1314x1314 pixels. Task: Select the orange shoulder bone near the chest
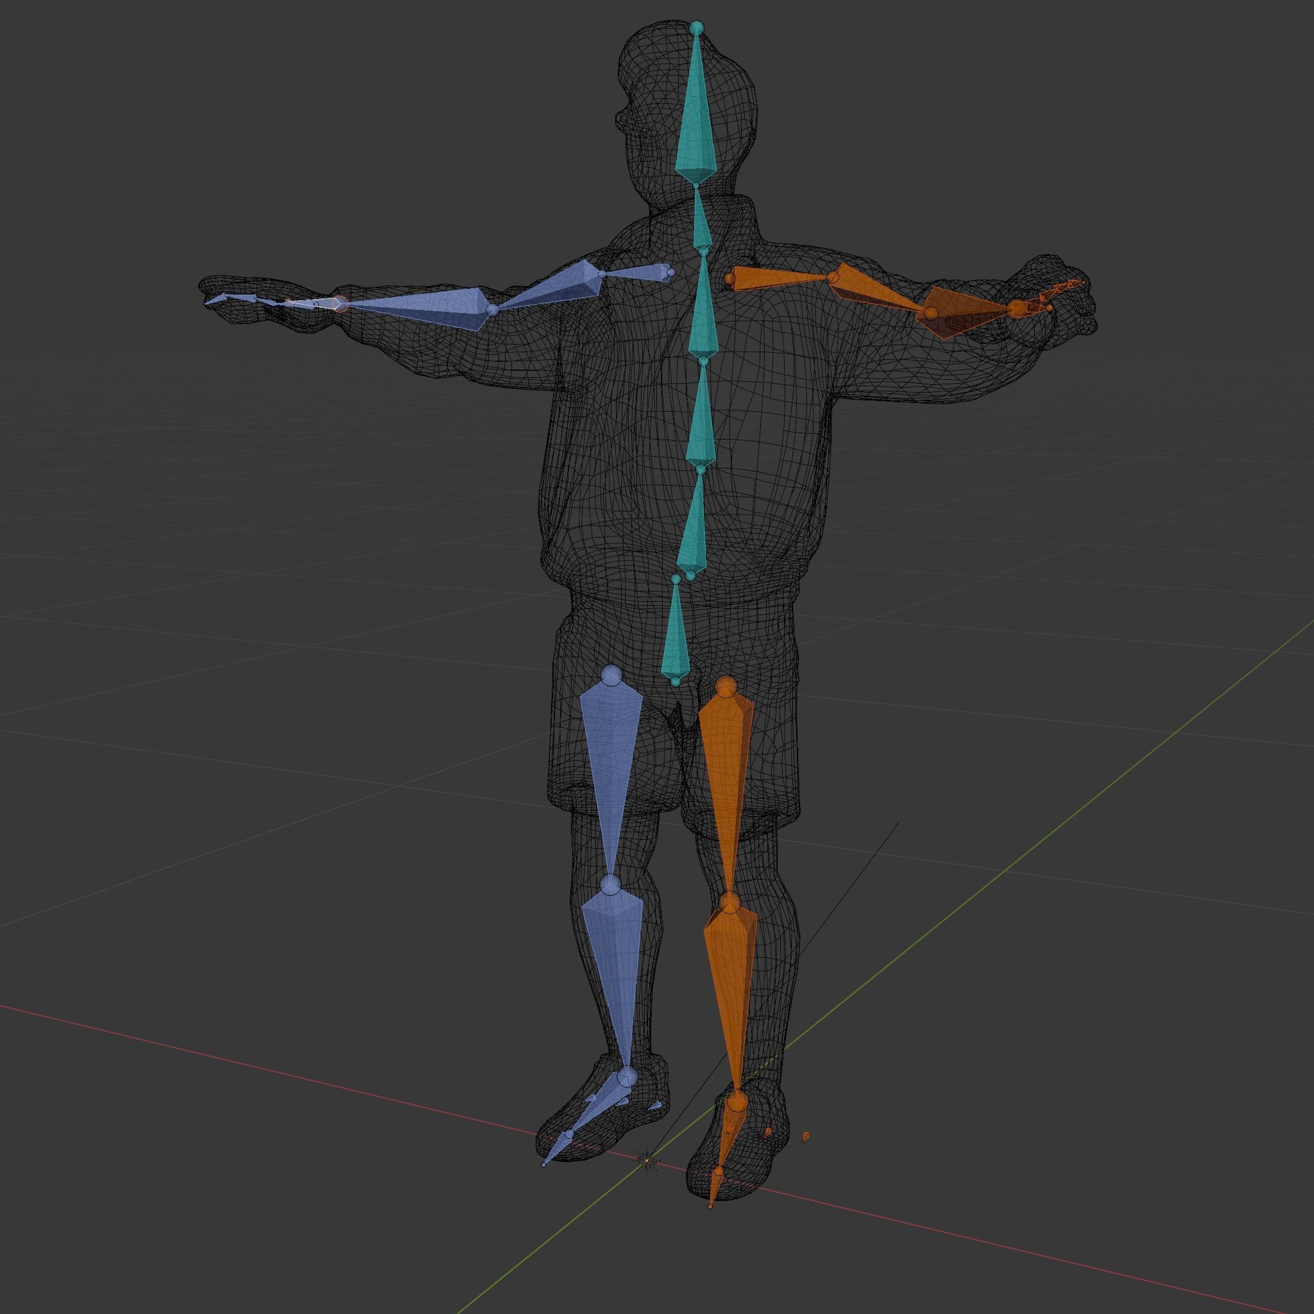(x=781, y=278)
